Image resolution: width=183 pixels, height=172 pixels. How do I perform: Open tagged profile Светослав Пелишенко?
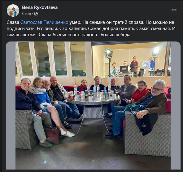click(44, 22)
